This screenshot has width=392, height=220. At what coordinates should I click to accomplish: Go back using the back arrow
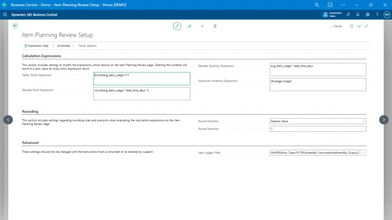pos(15,26)
